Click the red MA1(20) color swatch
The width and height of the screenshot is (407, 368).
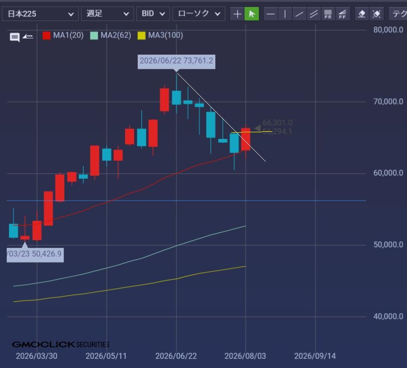pos(47,35)
